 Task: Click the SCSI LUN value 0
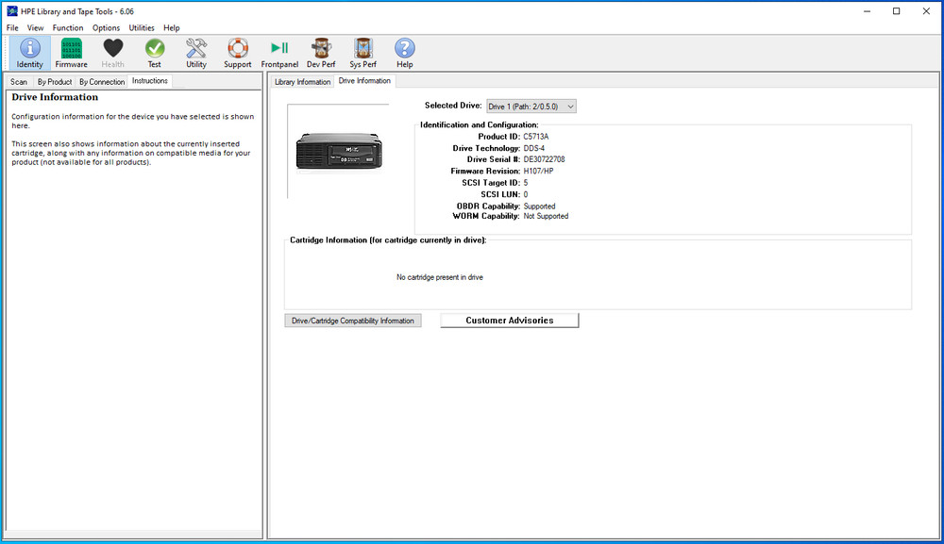tap(526, 194)
